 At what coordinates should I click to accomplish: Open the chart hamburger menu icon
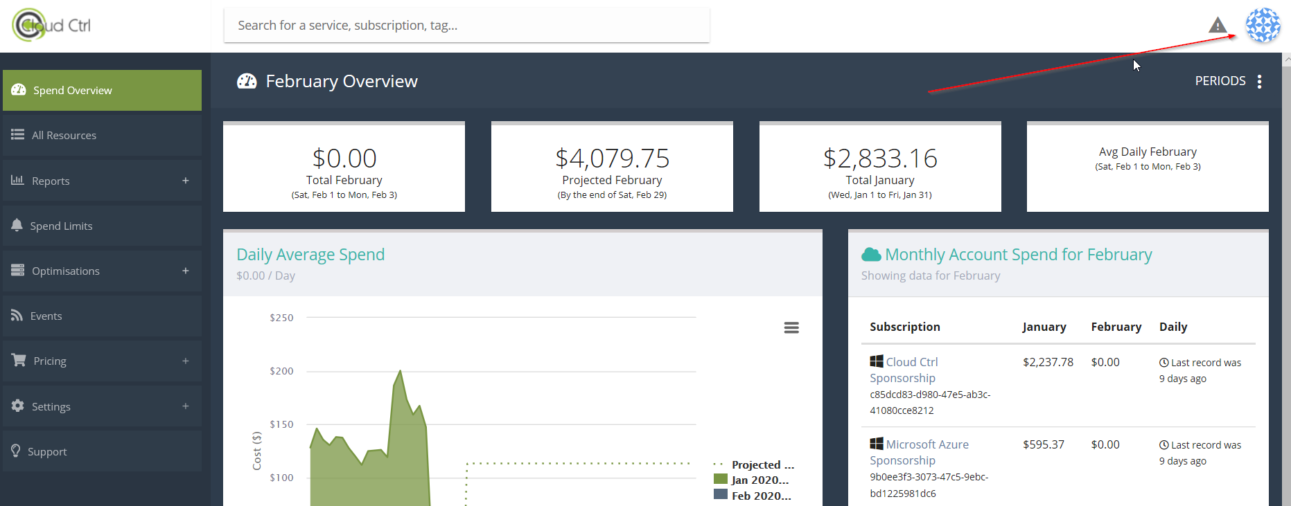click(x=791, y=327)
